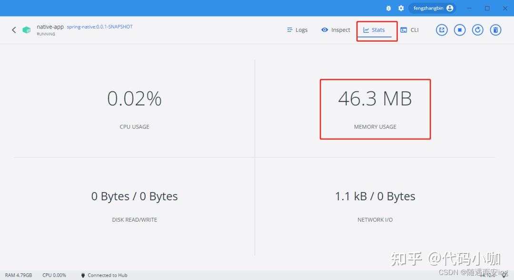Click the CPU 0.00% status indicator
This screenshot has height=280, width=514.
(54, 275)
